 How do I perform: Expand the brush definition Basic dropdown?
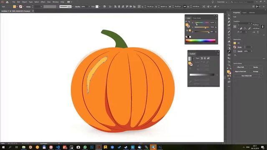(73, 7)
